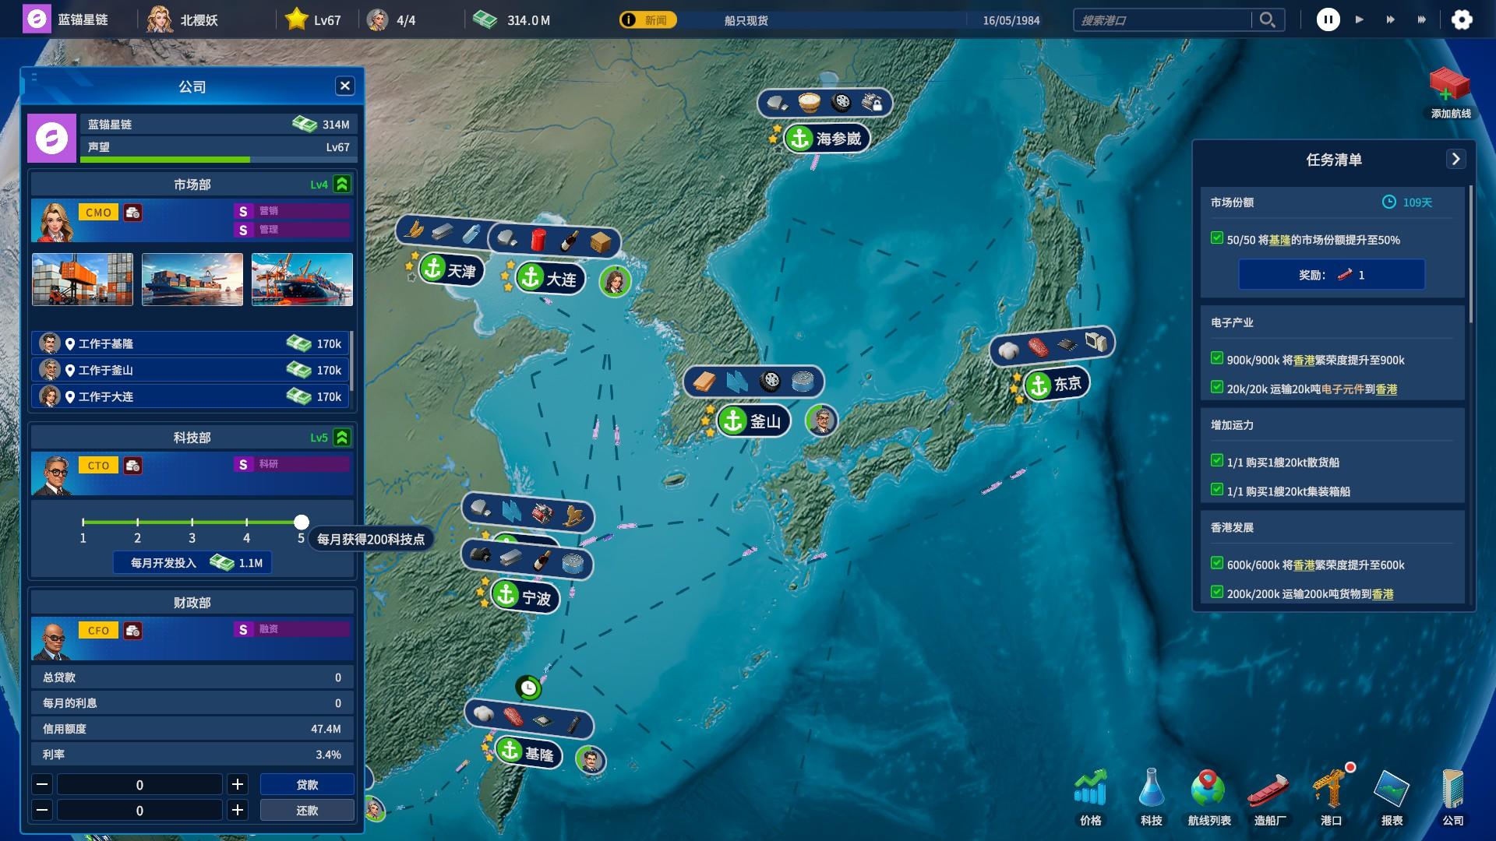Viewport: 1496px width, 841px height.
Task: Open the 航线列表 route list icon
Action: click(1208, 788)
